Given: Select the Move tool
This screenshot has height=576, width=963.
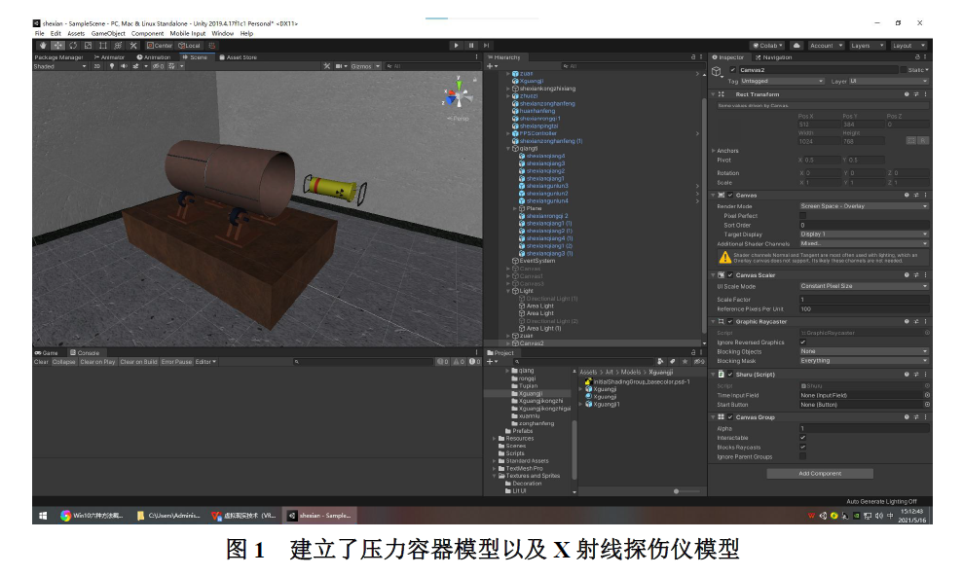Looking at the screenshot, I should click(57, 46).
